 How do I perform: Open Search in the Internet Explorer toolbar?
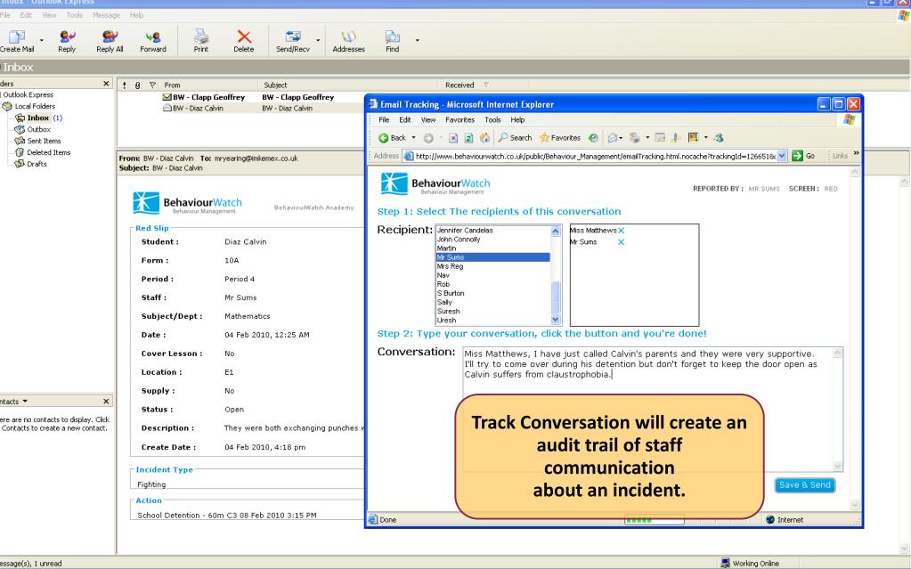[x=515, y=138]
